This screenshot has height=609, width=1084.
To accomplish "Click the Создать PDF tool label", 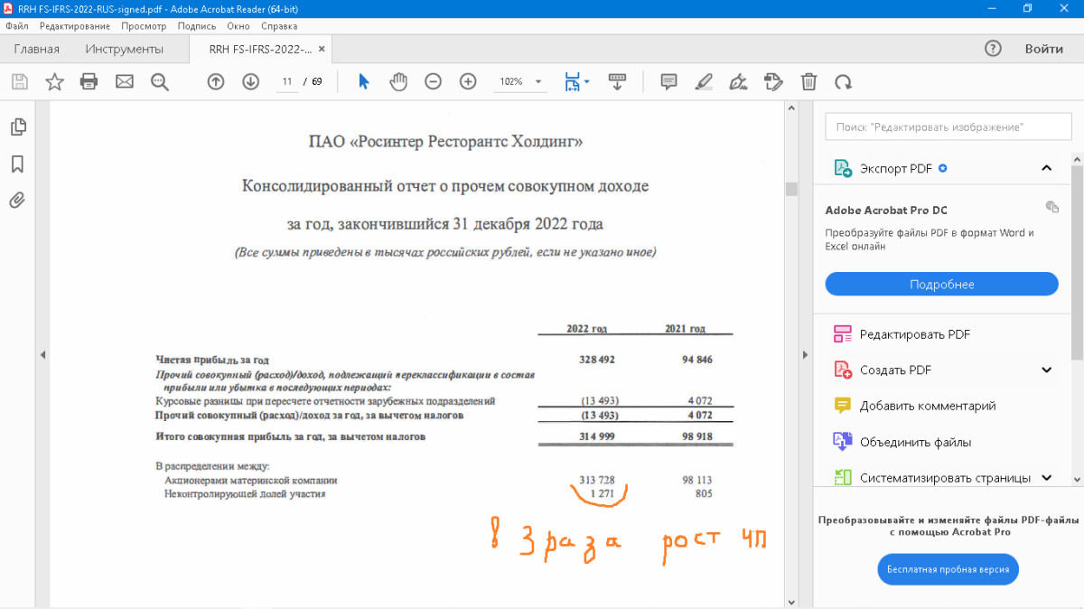I will 895,370.
